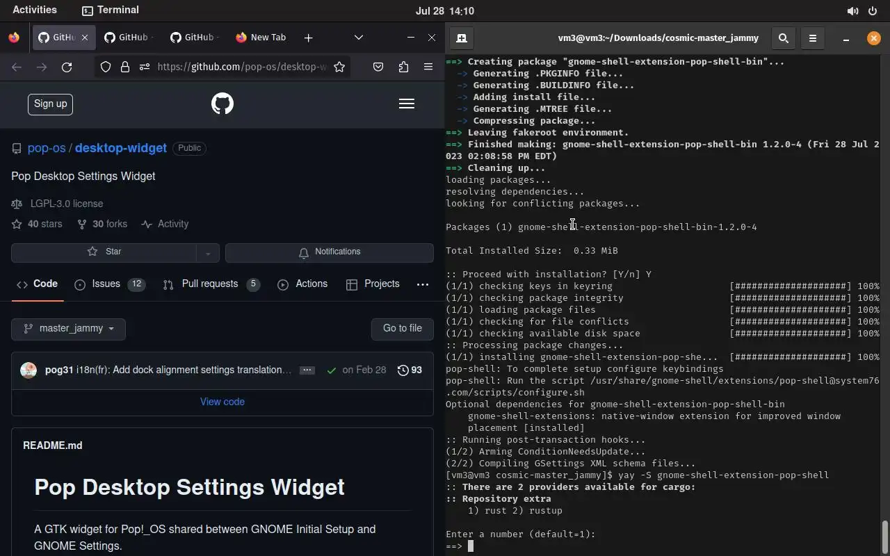Viewport: 890px width, 556px height.
Task: Open pop-os organization link
Action: point(47,148)
